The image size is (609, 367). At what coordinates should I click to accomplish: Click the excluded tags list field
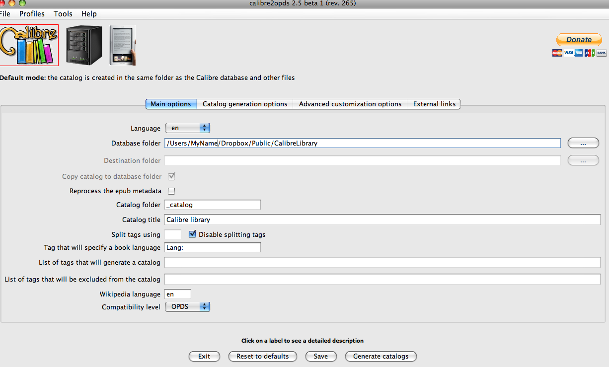(382, 279)
